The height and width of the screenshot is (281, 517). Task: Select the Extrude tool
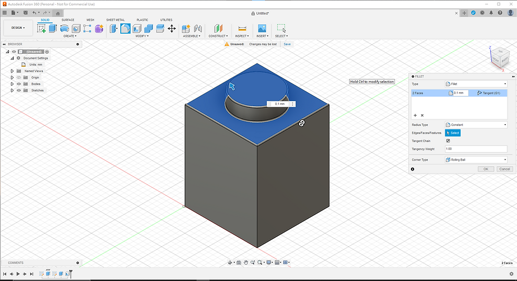click(53, 28)
